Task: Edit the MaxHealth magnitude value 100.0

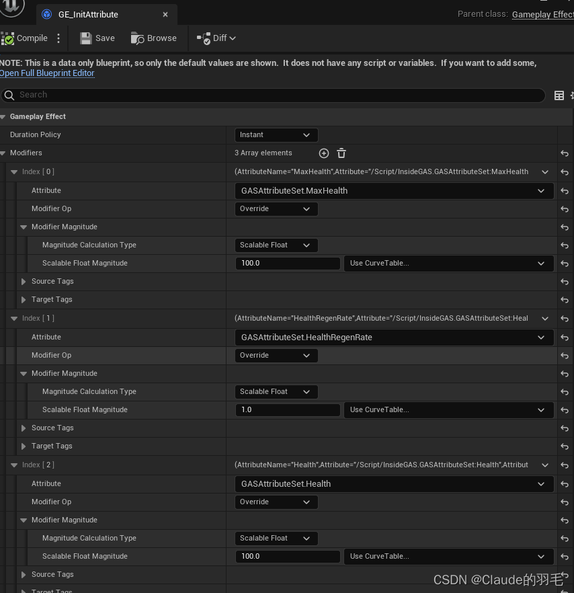Action: (288, 264)
